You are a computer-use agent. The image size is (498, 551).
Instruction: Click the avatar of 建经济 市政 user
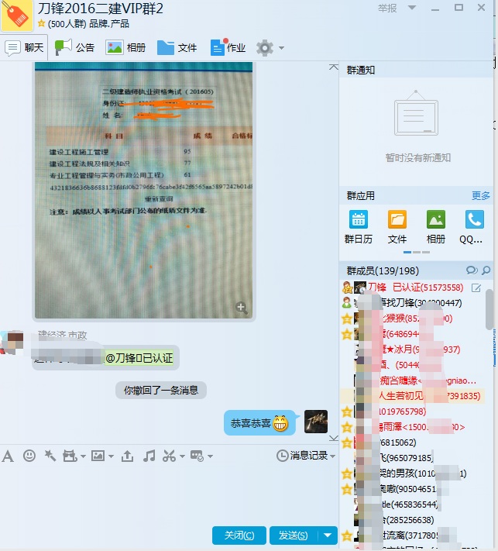pyautogui.click(x=12, y=342)
